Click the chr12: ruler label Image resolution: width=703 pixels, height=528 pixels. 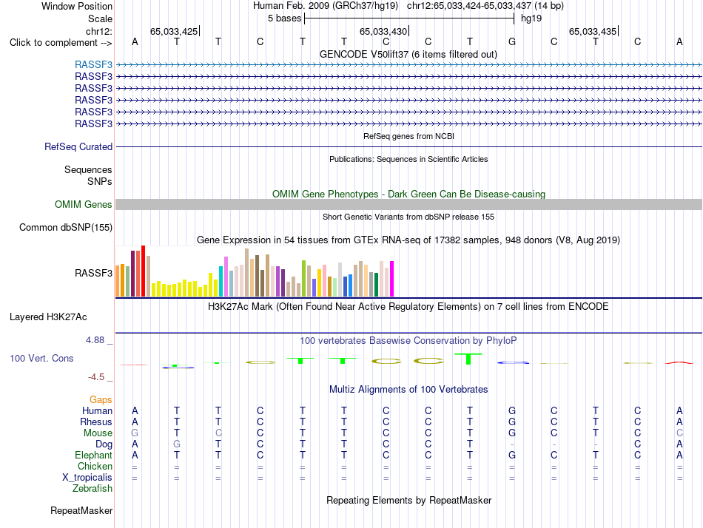click(x=98, y=31)
